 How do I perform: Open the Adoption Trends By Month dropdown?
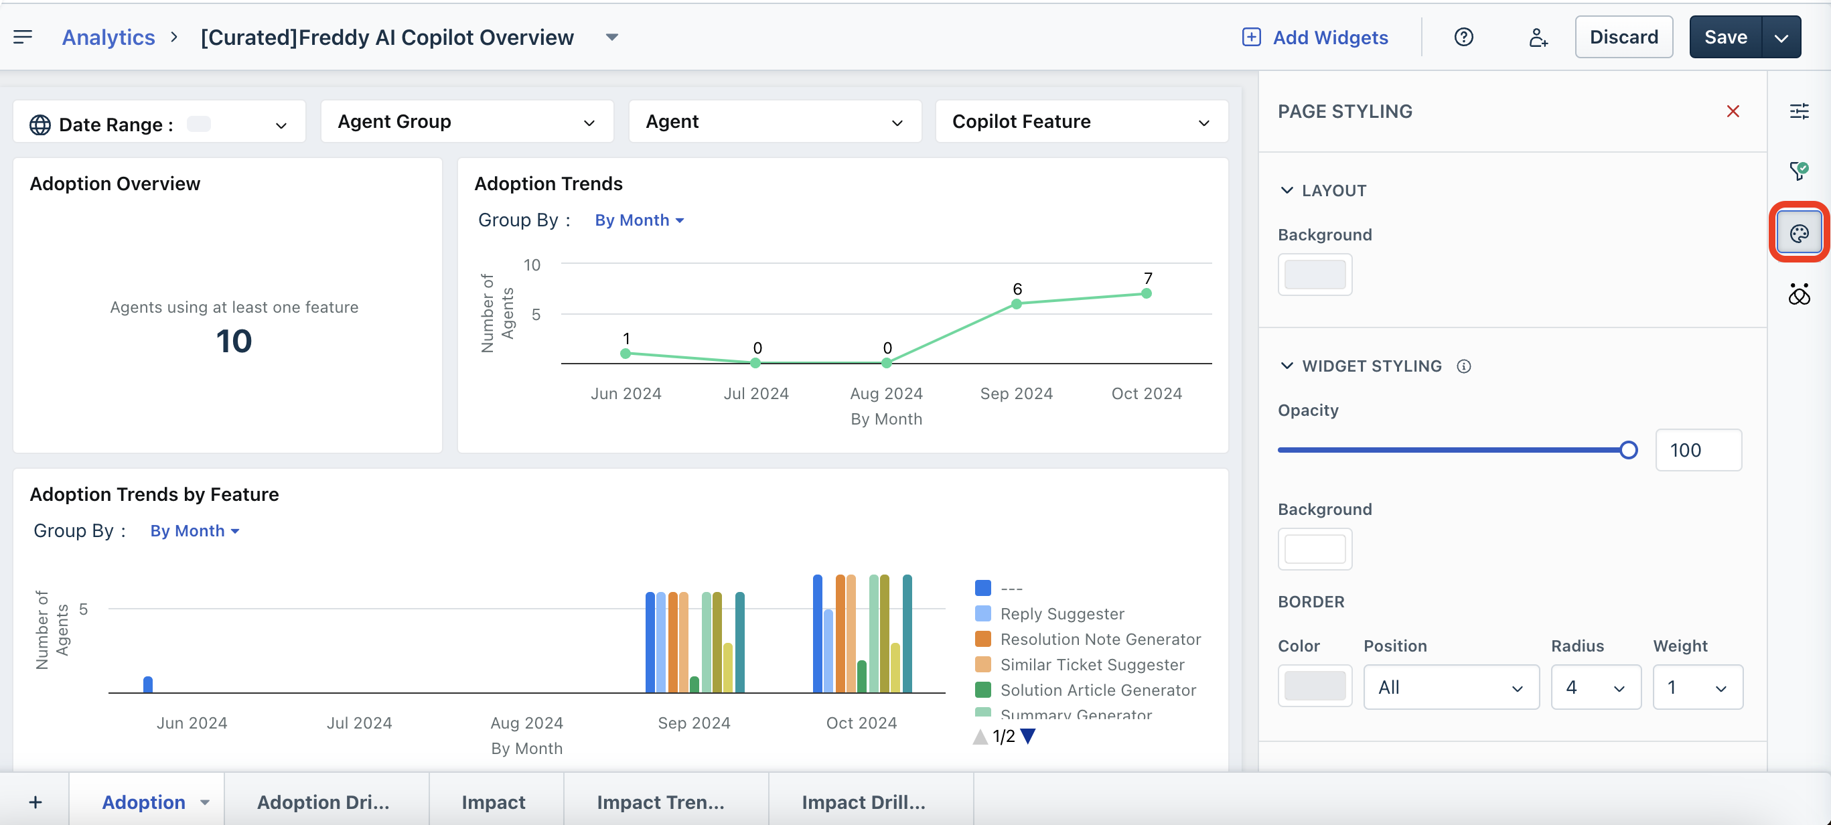[x=638, y=220]
